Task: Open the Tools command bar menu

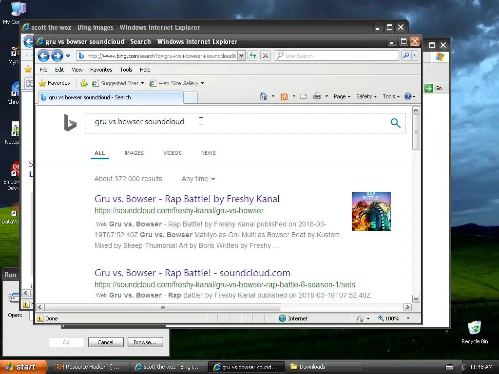Action: point(391,96)
